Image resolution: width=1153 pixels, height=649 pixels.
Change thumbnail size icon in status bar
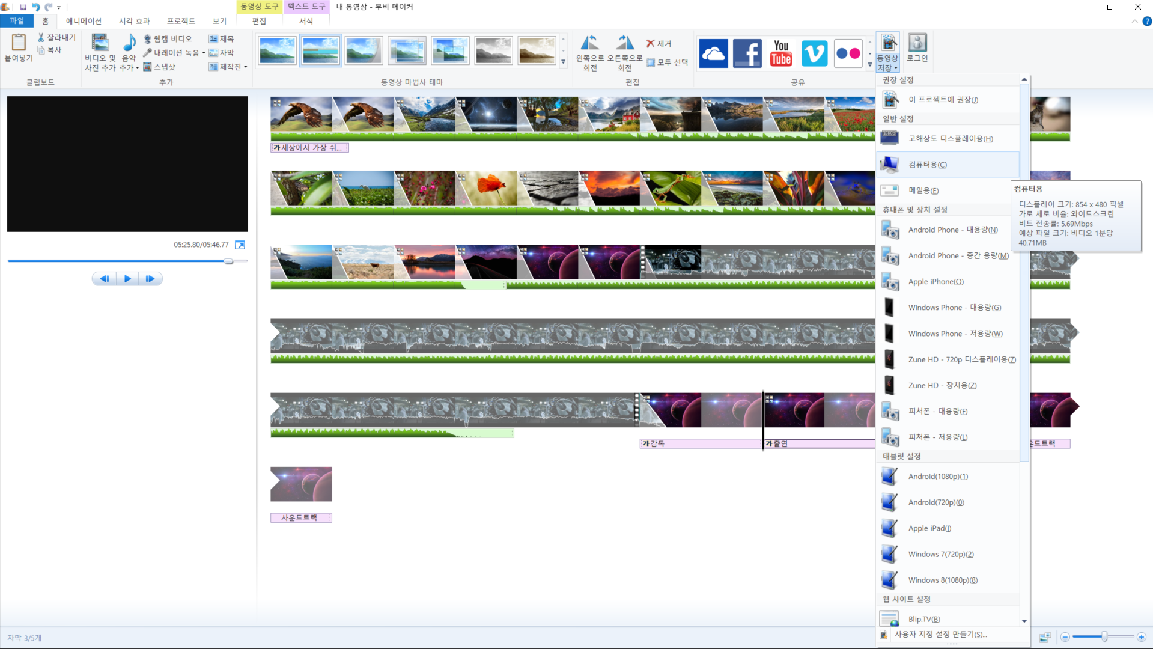[x=1045, y=637]
